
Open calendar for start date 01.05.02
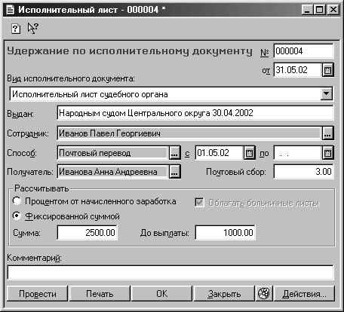[249, 153]
